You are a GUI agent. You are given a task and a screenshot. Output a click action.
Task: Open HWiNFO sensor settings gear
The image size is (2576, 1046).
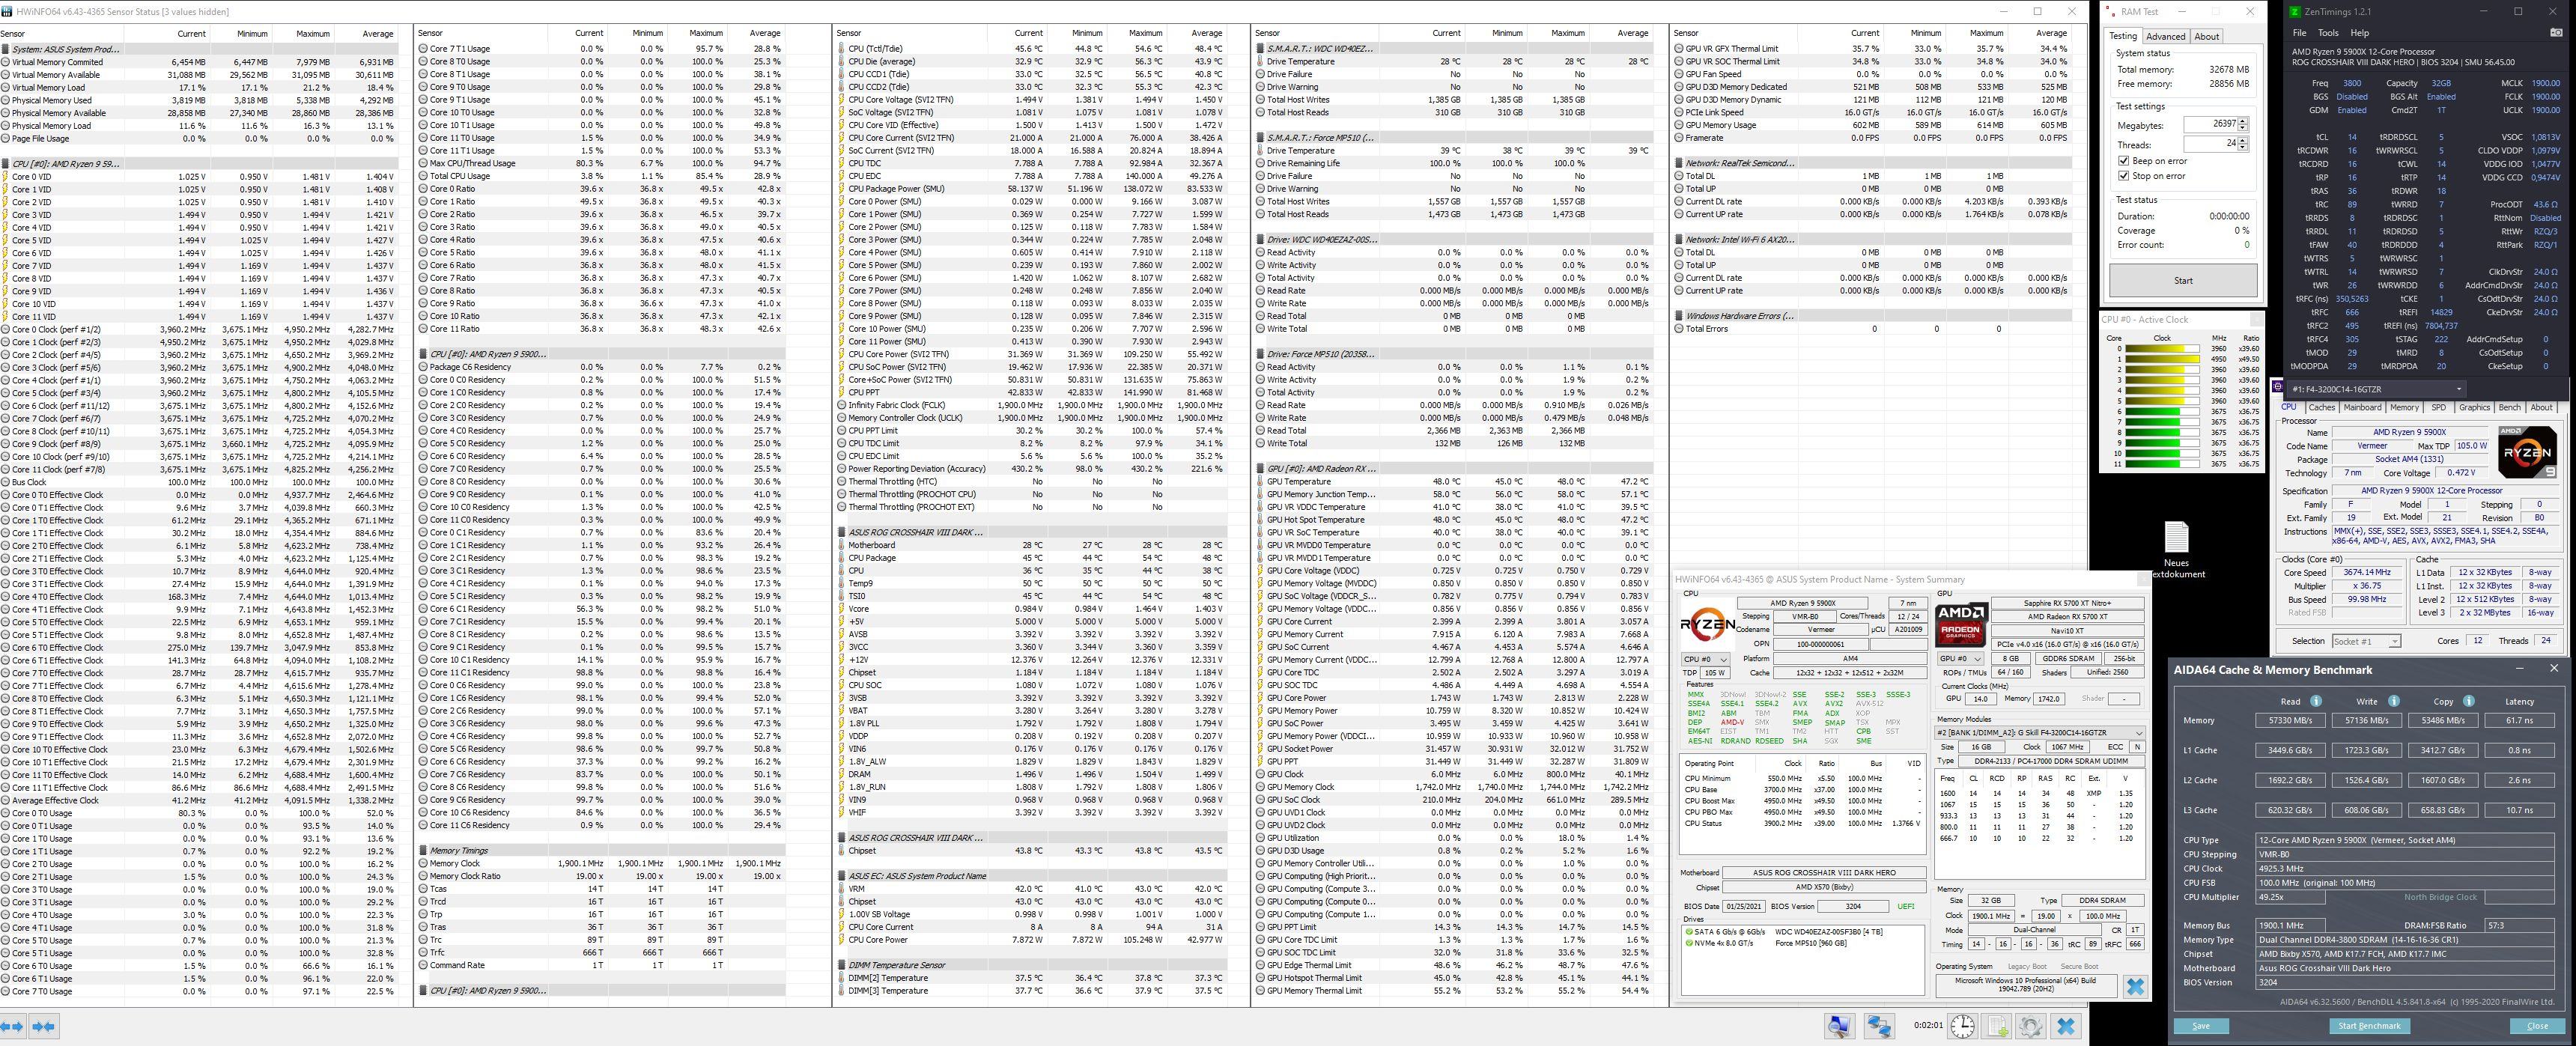click(x=2030, y=1026)
